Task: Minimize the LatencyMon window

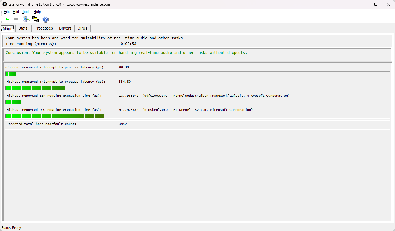Action: 363,4
